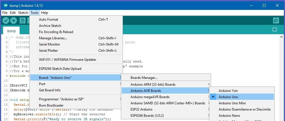
Task: Choose ESP8266 Sketch Data Upload
Action: point(76,69)
